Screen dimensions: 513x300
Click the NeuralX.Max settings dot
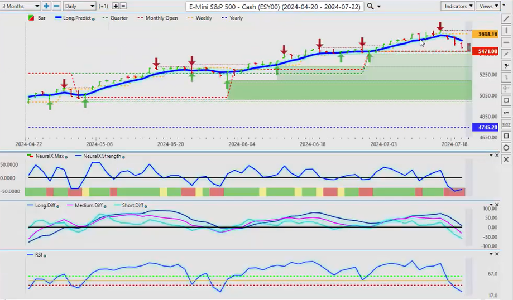click(x=66, y=157)
